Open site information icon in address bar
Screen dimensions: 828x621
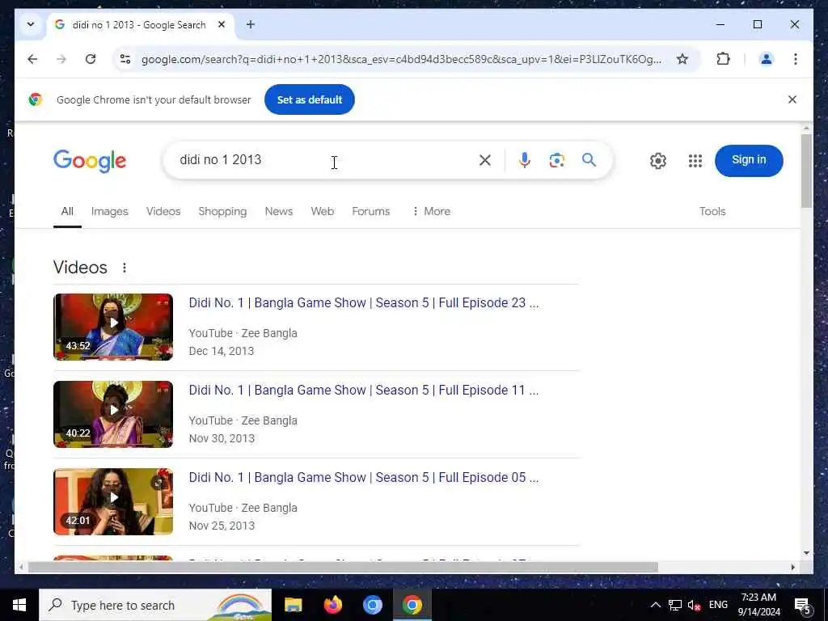pos(125,59)
